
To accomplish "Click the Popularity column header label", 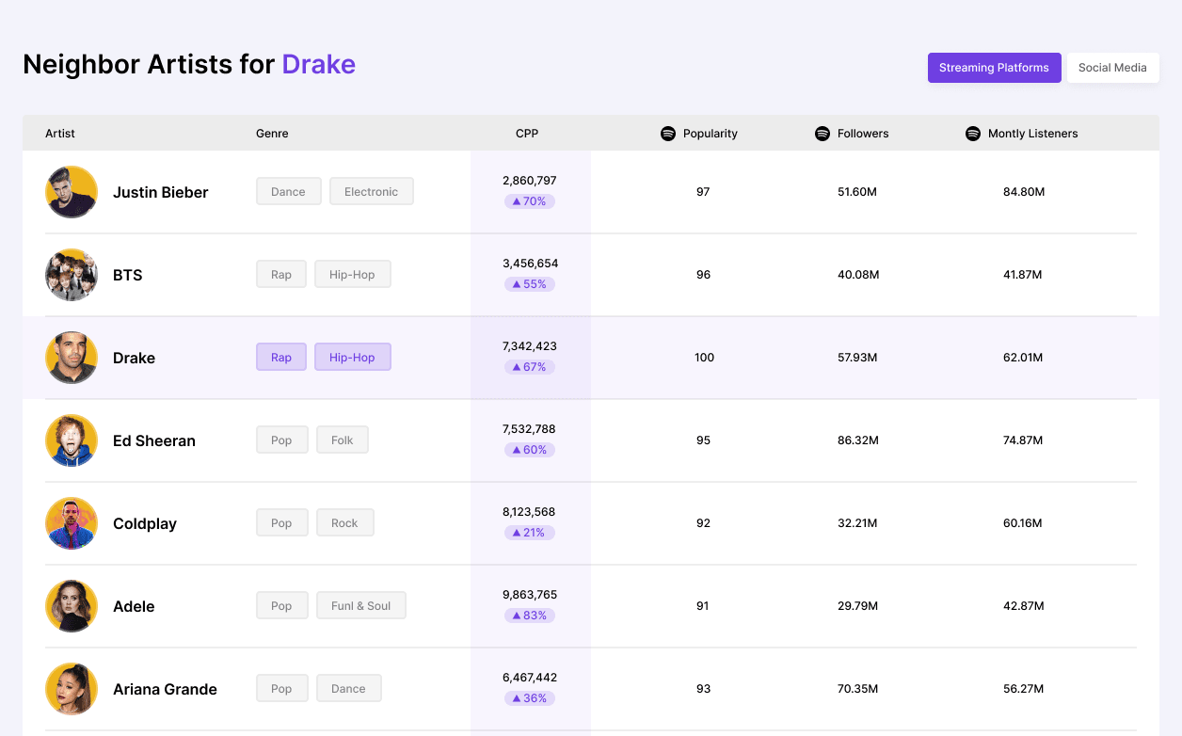I will 711,134.
